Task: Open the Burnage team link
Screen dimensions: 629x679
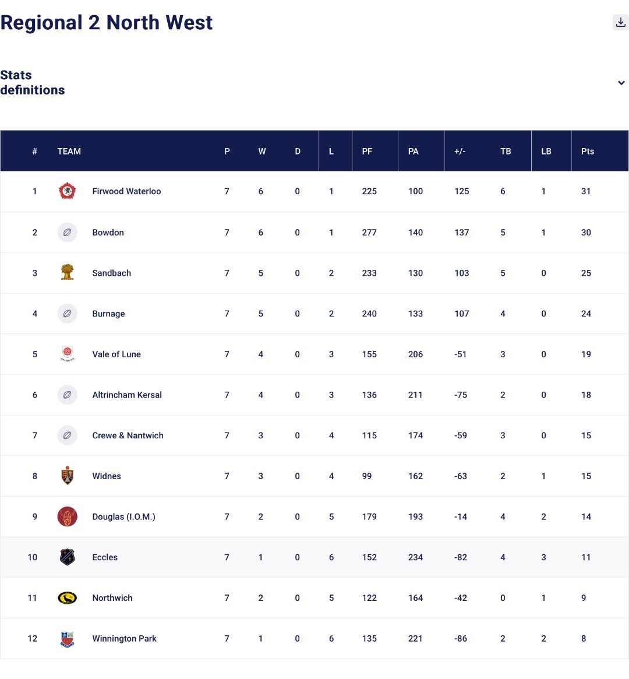Action: (x=109, y=314)
